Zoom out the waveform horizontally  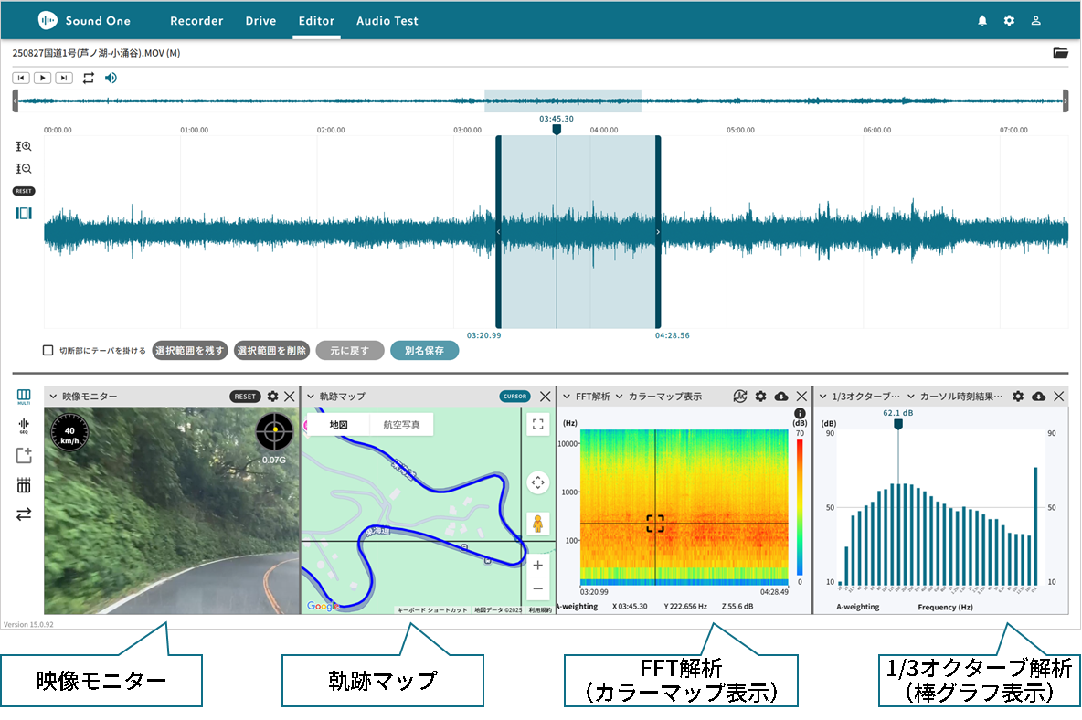coord(24,168)
